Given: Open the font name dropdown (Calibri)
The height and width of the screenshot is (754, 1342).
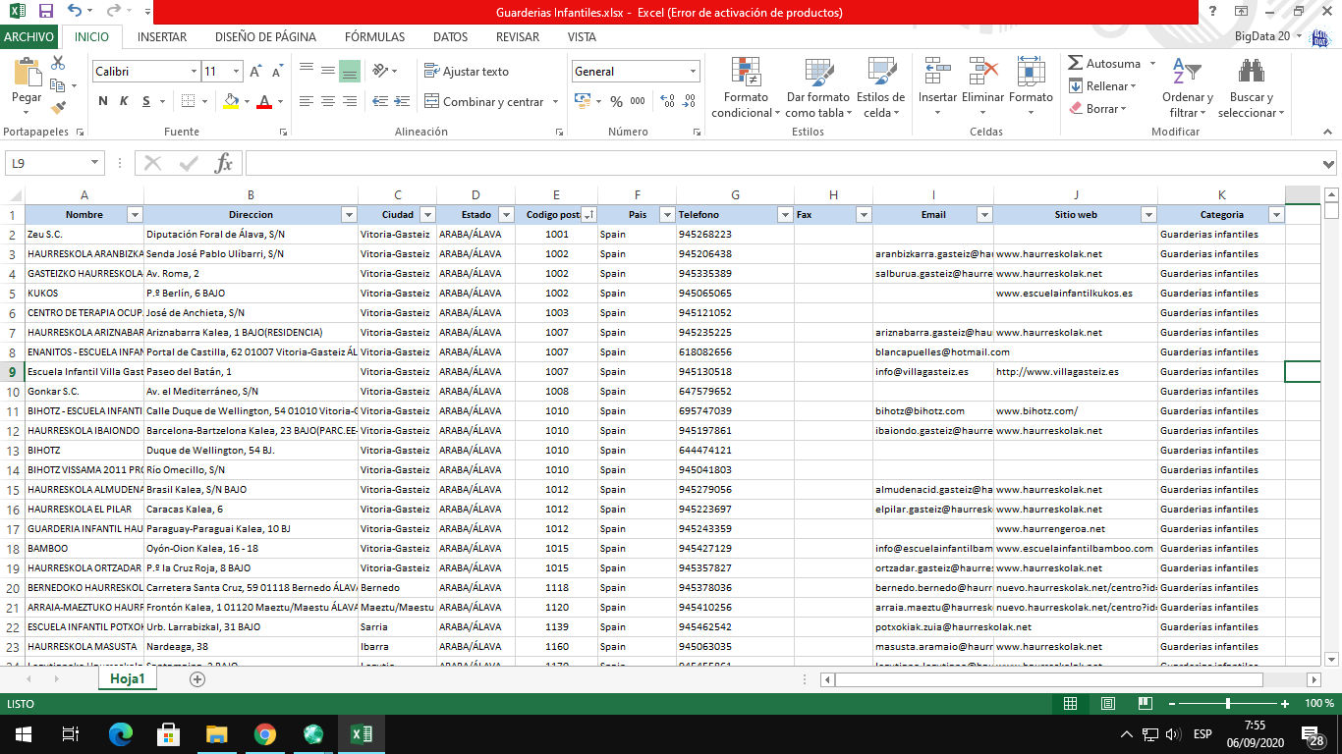Looking at the screenshot, I should [194, 72].
